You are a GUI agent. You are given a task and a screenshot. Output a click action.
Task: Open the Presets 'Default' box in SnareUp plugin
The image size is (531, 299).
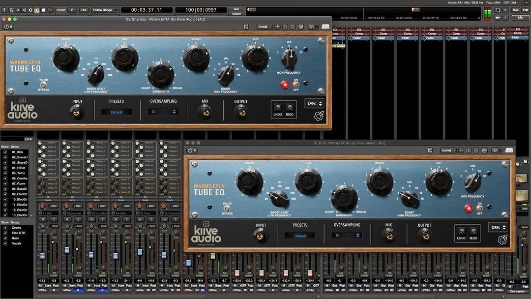point(117,112)
